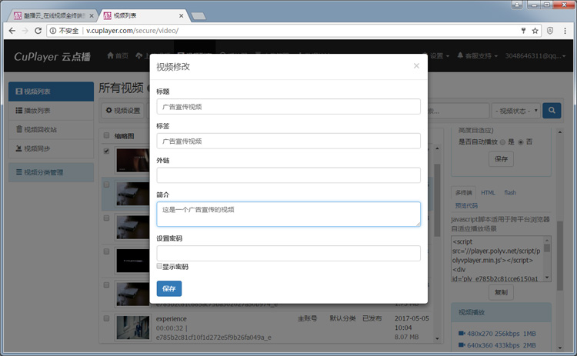Click the 视频设置 gear button
Image resolution: width=577 pixels, height=356 pixels.
coord(123,111)
